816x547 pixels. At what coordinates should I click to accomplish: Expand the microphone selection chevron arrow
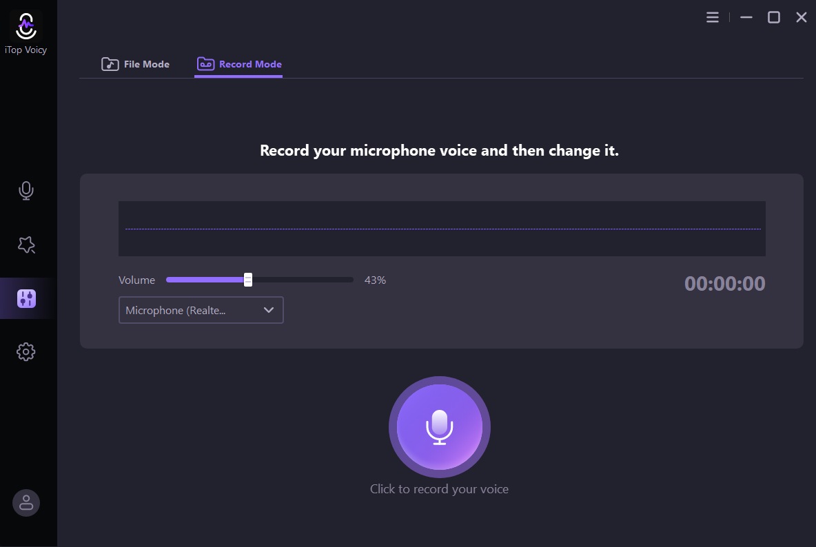coord(269,310)
